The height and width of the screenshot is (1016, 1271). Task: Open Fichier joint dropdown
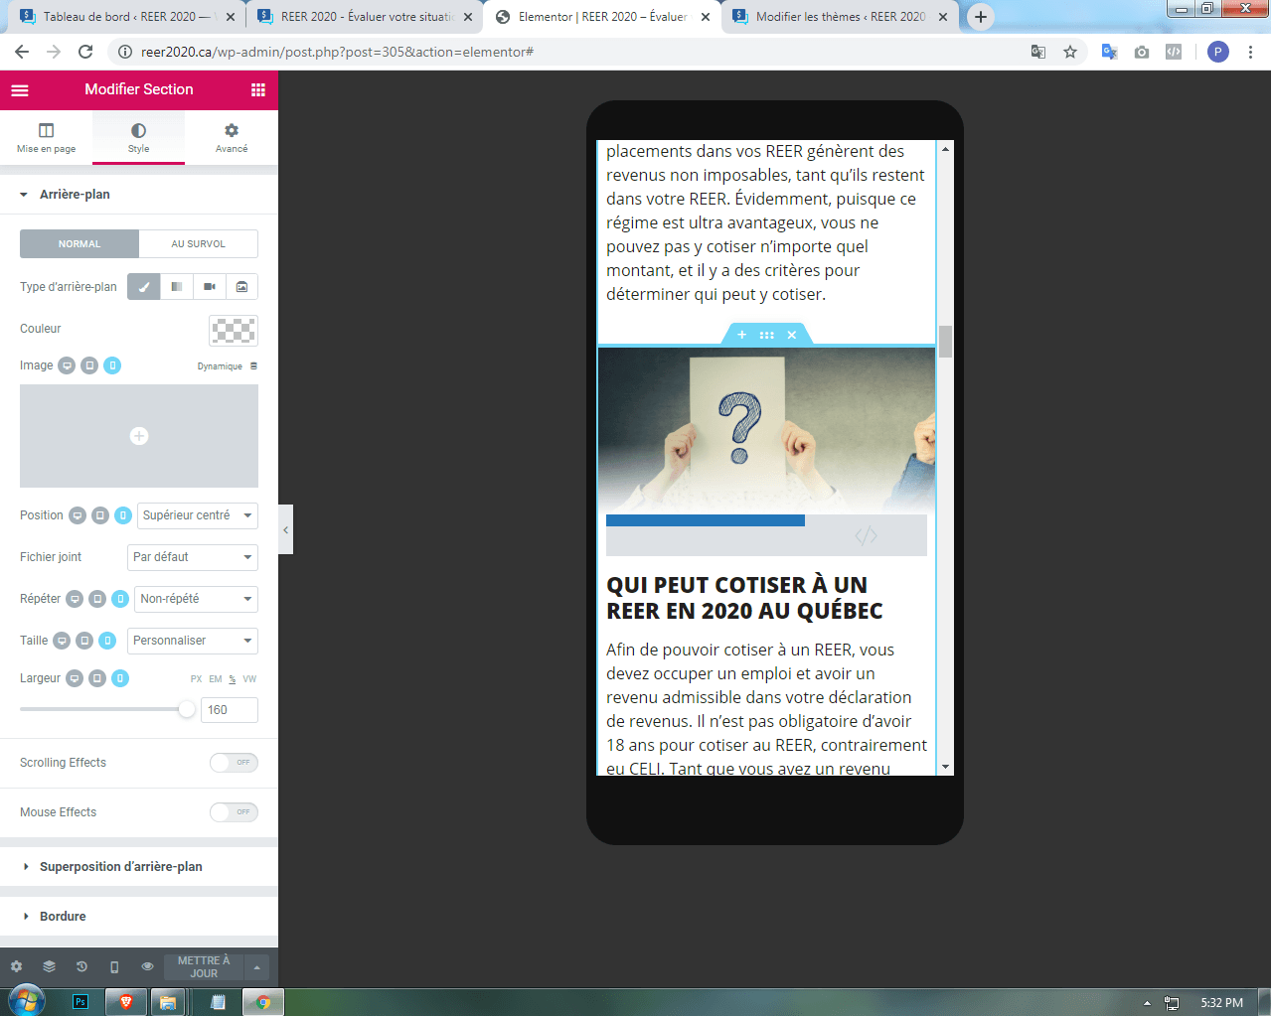click(193, 557)
